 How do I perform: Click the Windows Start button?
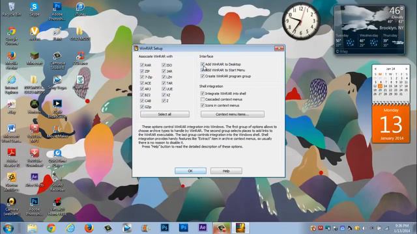pyautogui.click(x=8, y=228)
